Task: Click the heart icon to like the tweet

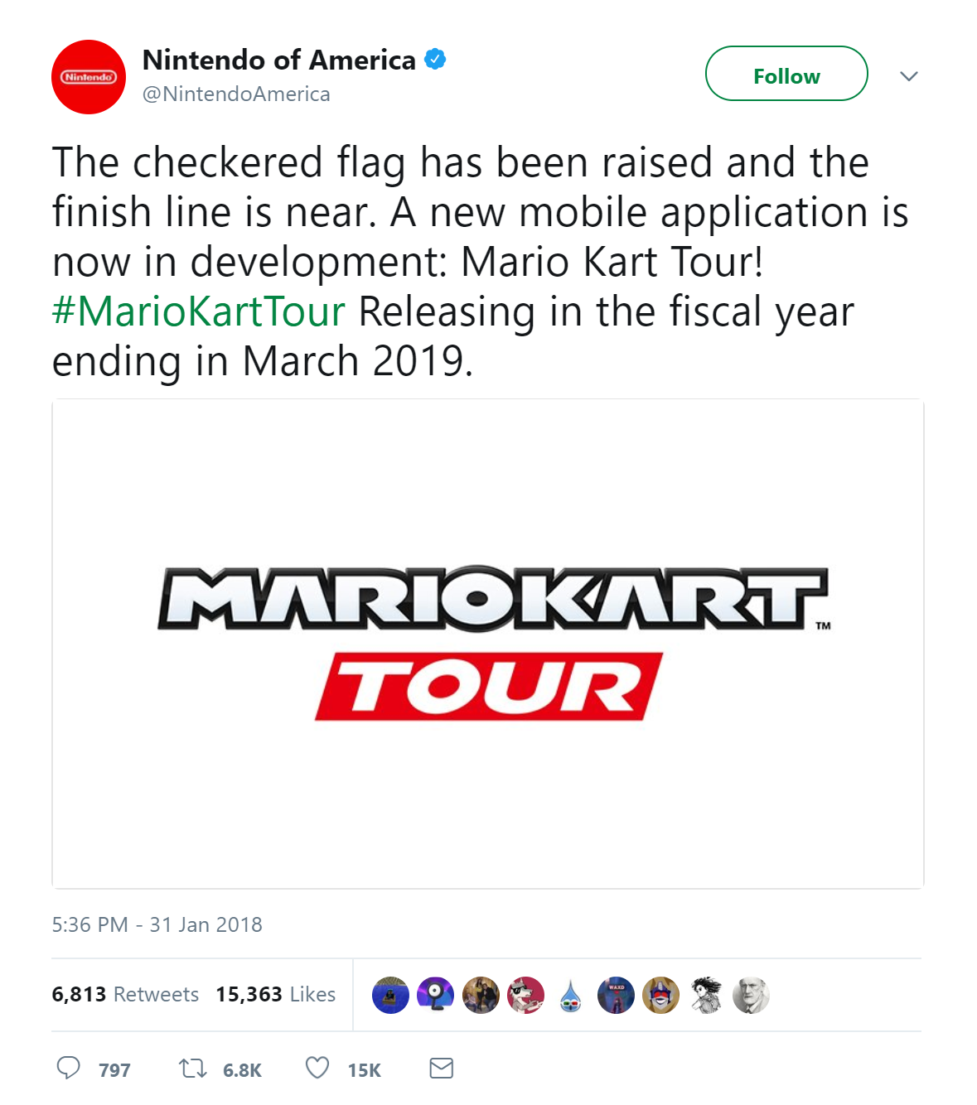Action: [x=316, y=1069]
